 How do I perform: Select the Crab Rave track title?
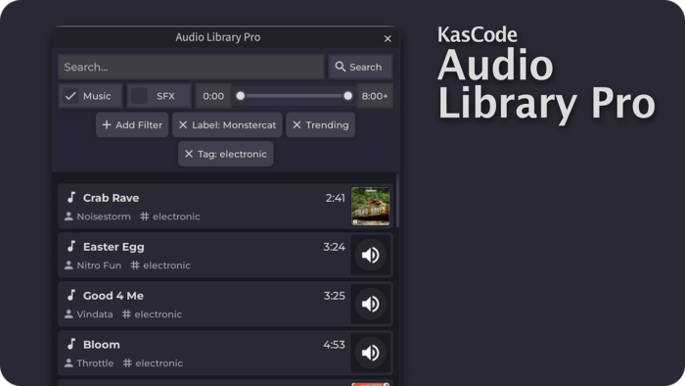click(x=111, y=198)
